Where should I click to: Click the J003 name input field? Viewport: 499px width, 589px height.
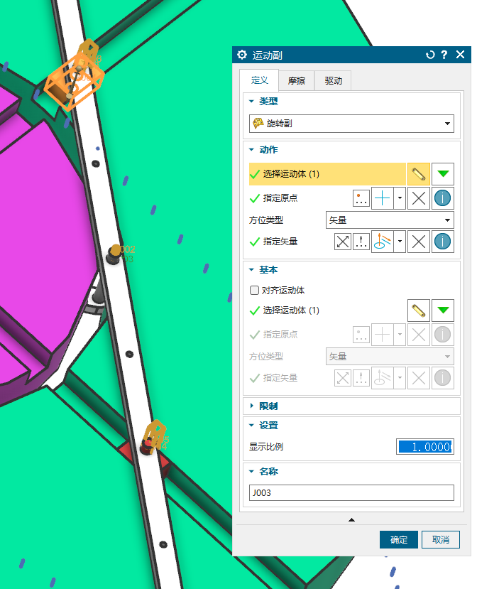coord(351,492)
